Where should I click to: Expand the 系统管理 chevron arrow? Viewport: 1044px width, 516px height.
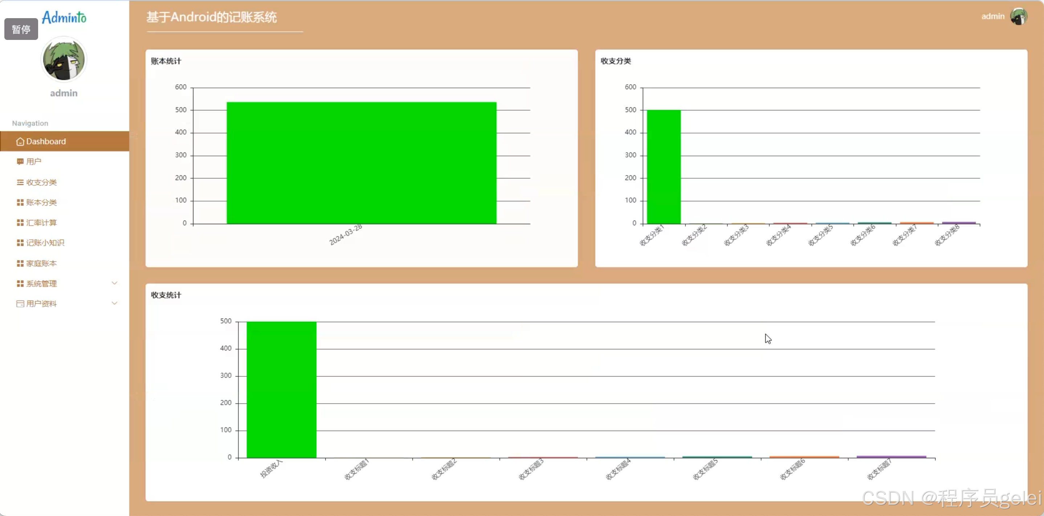pos(114,283)
